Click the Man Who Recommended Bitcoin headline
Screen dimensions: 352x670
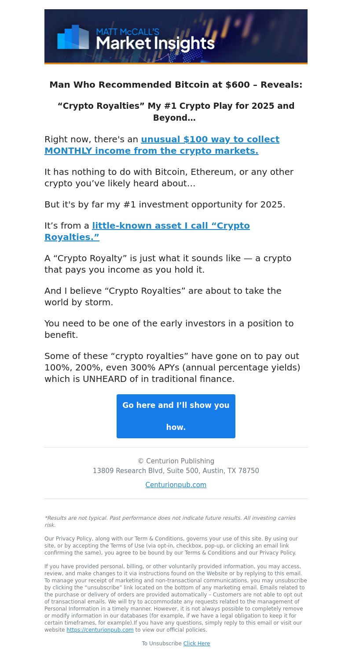click(176, 85)
